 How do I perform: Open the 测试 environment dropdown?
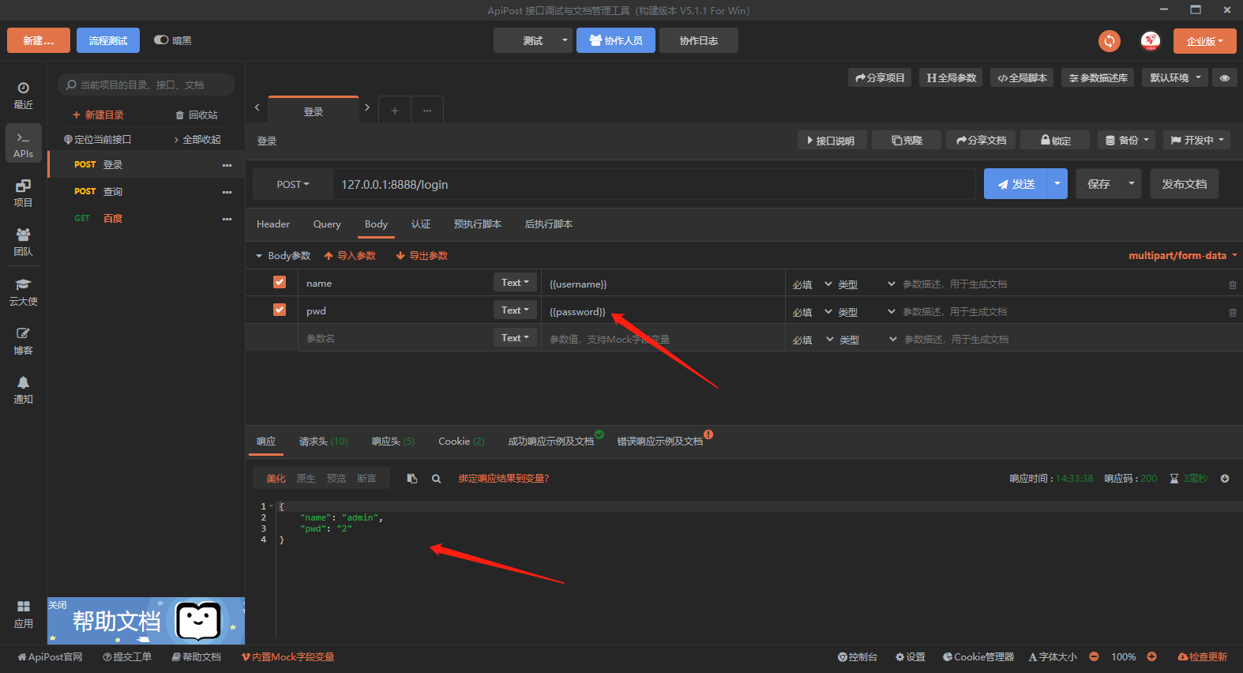coord(533,40)
